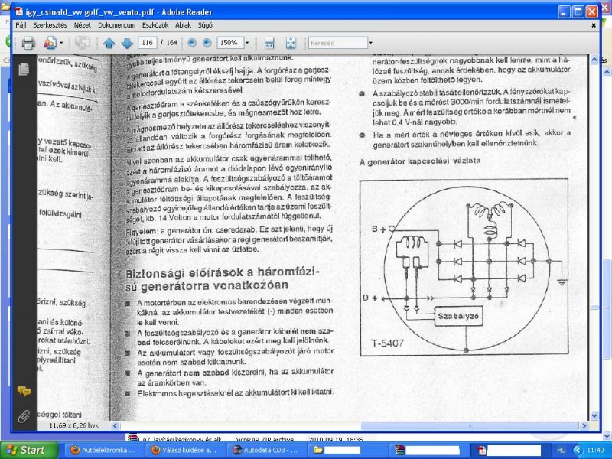Click heading 'Biztonsági előírások a háromfázi-'
The height and width of the screenshot is (459, 612).
[x=222, y=272]
